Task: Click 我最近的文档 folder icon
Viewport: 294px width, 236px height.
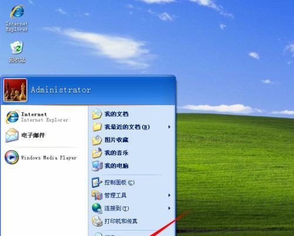Action: [97, 127]
